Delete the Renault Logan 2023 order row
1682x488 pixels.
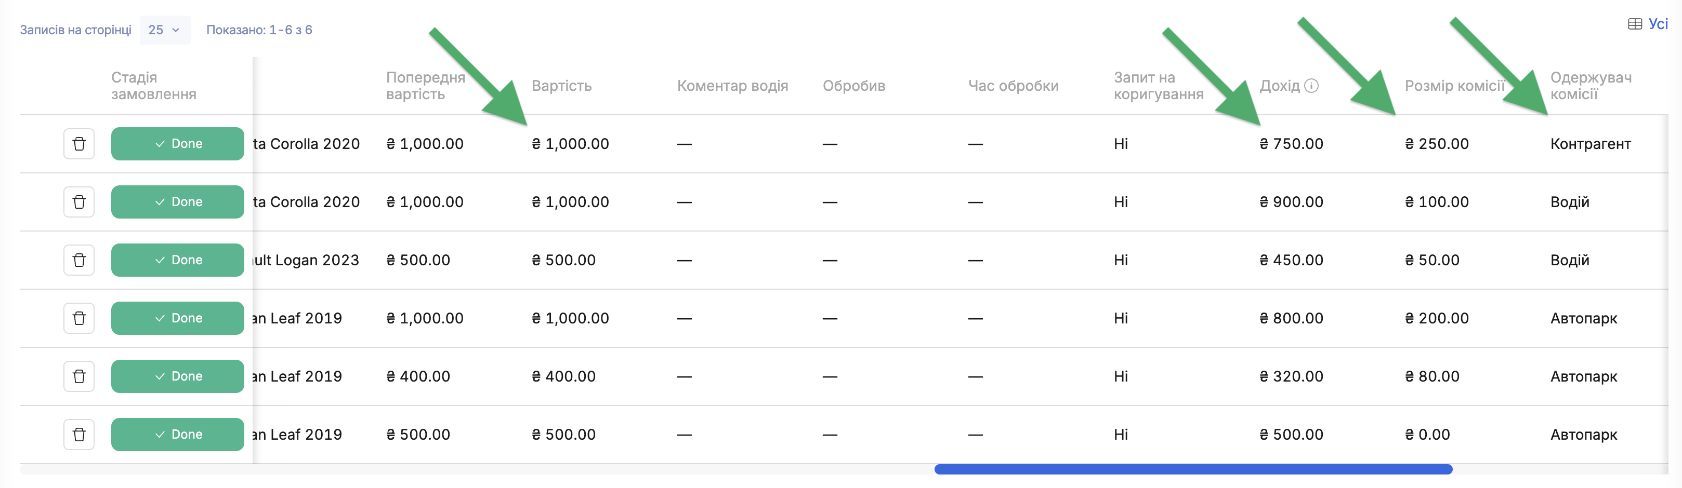(79, 260)
